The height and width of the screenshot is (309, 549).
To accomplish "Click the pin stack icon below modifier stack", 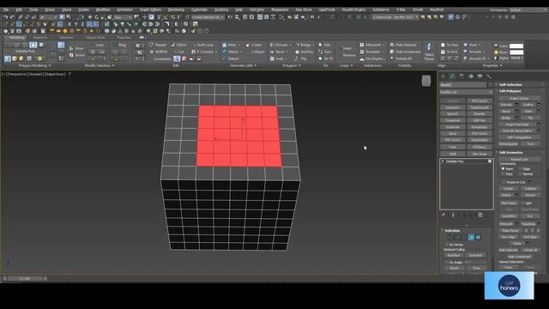I will pos(443,215).
